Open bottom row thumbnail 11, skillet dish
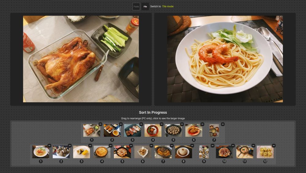 (244, 152)
